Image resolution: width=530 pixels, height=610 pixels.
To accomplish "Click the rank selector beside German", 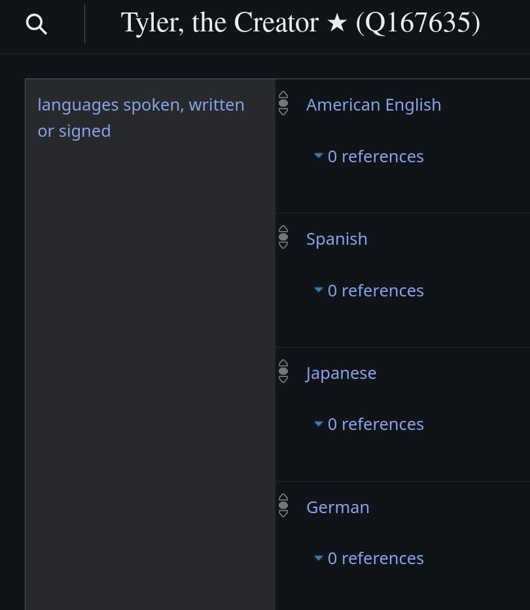I will [283, 505].
